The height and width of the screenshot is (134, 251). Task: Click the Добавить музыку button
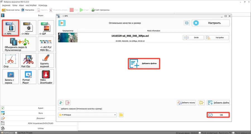pos(187,103)
